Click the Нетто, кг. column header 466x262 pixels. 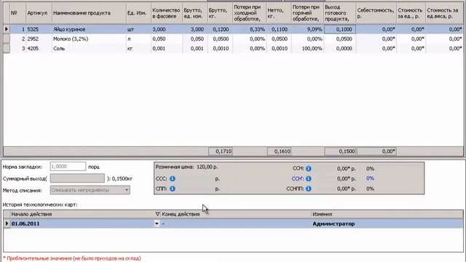click(279, 13)
